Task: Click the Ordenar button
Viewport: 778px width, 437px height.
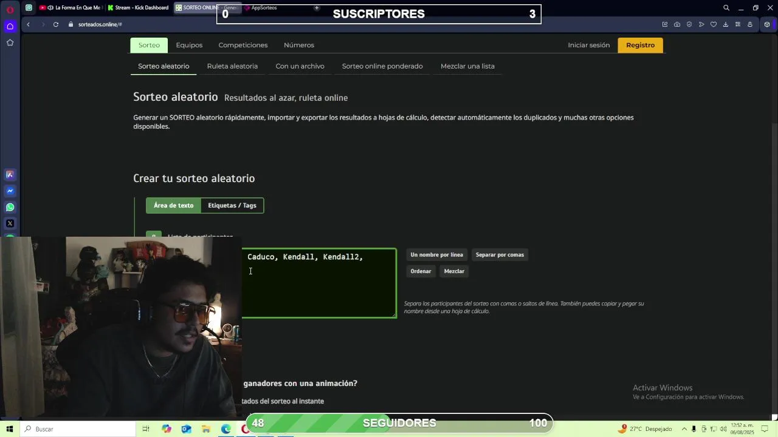Action: tap(421, 271)
